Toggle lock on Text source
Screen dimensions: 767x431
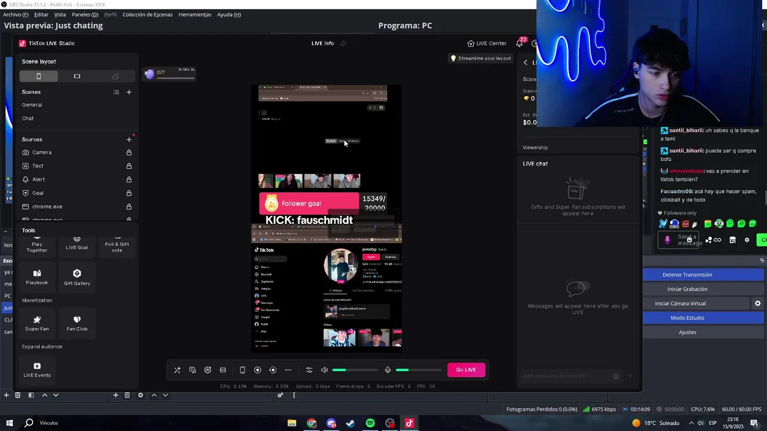pyautogui.click(x=129, y=166)
